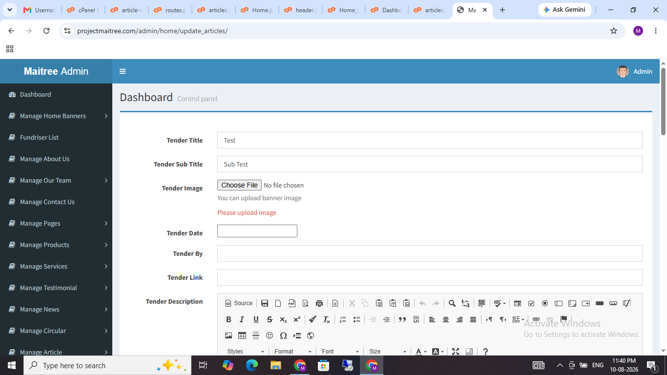Insert a radio button form element icon

[545, 303]
